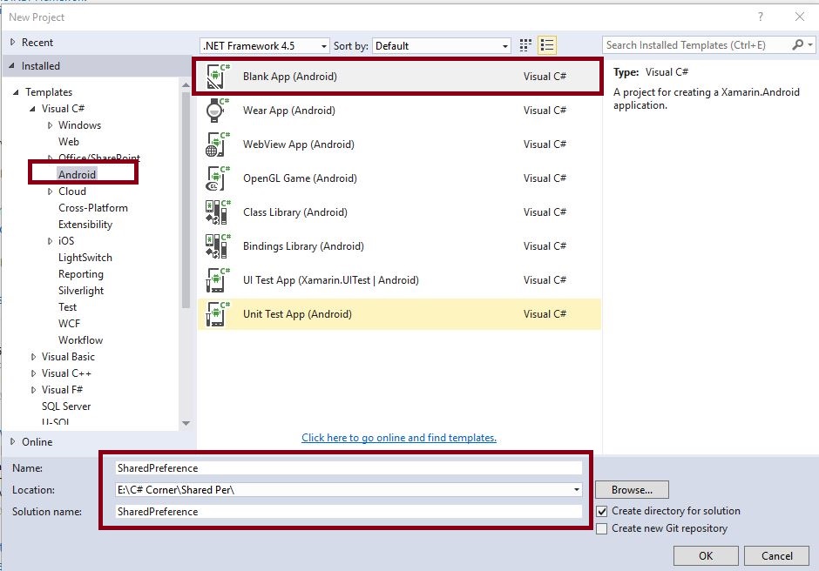The image size is (819, 571).
Task: Select the WebView App (Android) icon
Action: [217, 144]
